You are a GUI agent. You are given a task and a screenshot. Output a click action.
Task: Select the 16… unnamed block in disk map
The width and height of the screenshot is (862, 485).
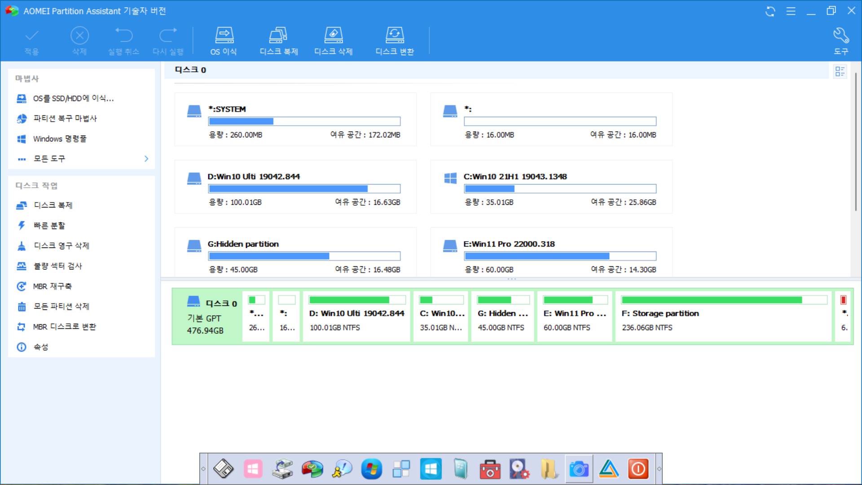[286, 317]
